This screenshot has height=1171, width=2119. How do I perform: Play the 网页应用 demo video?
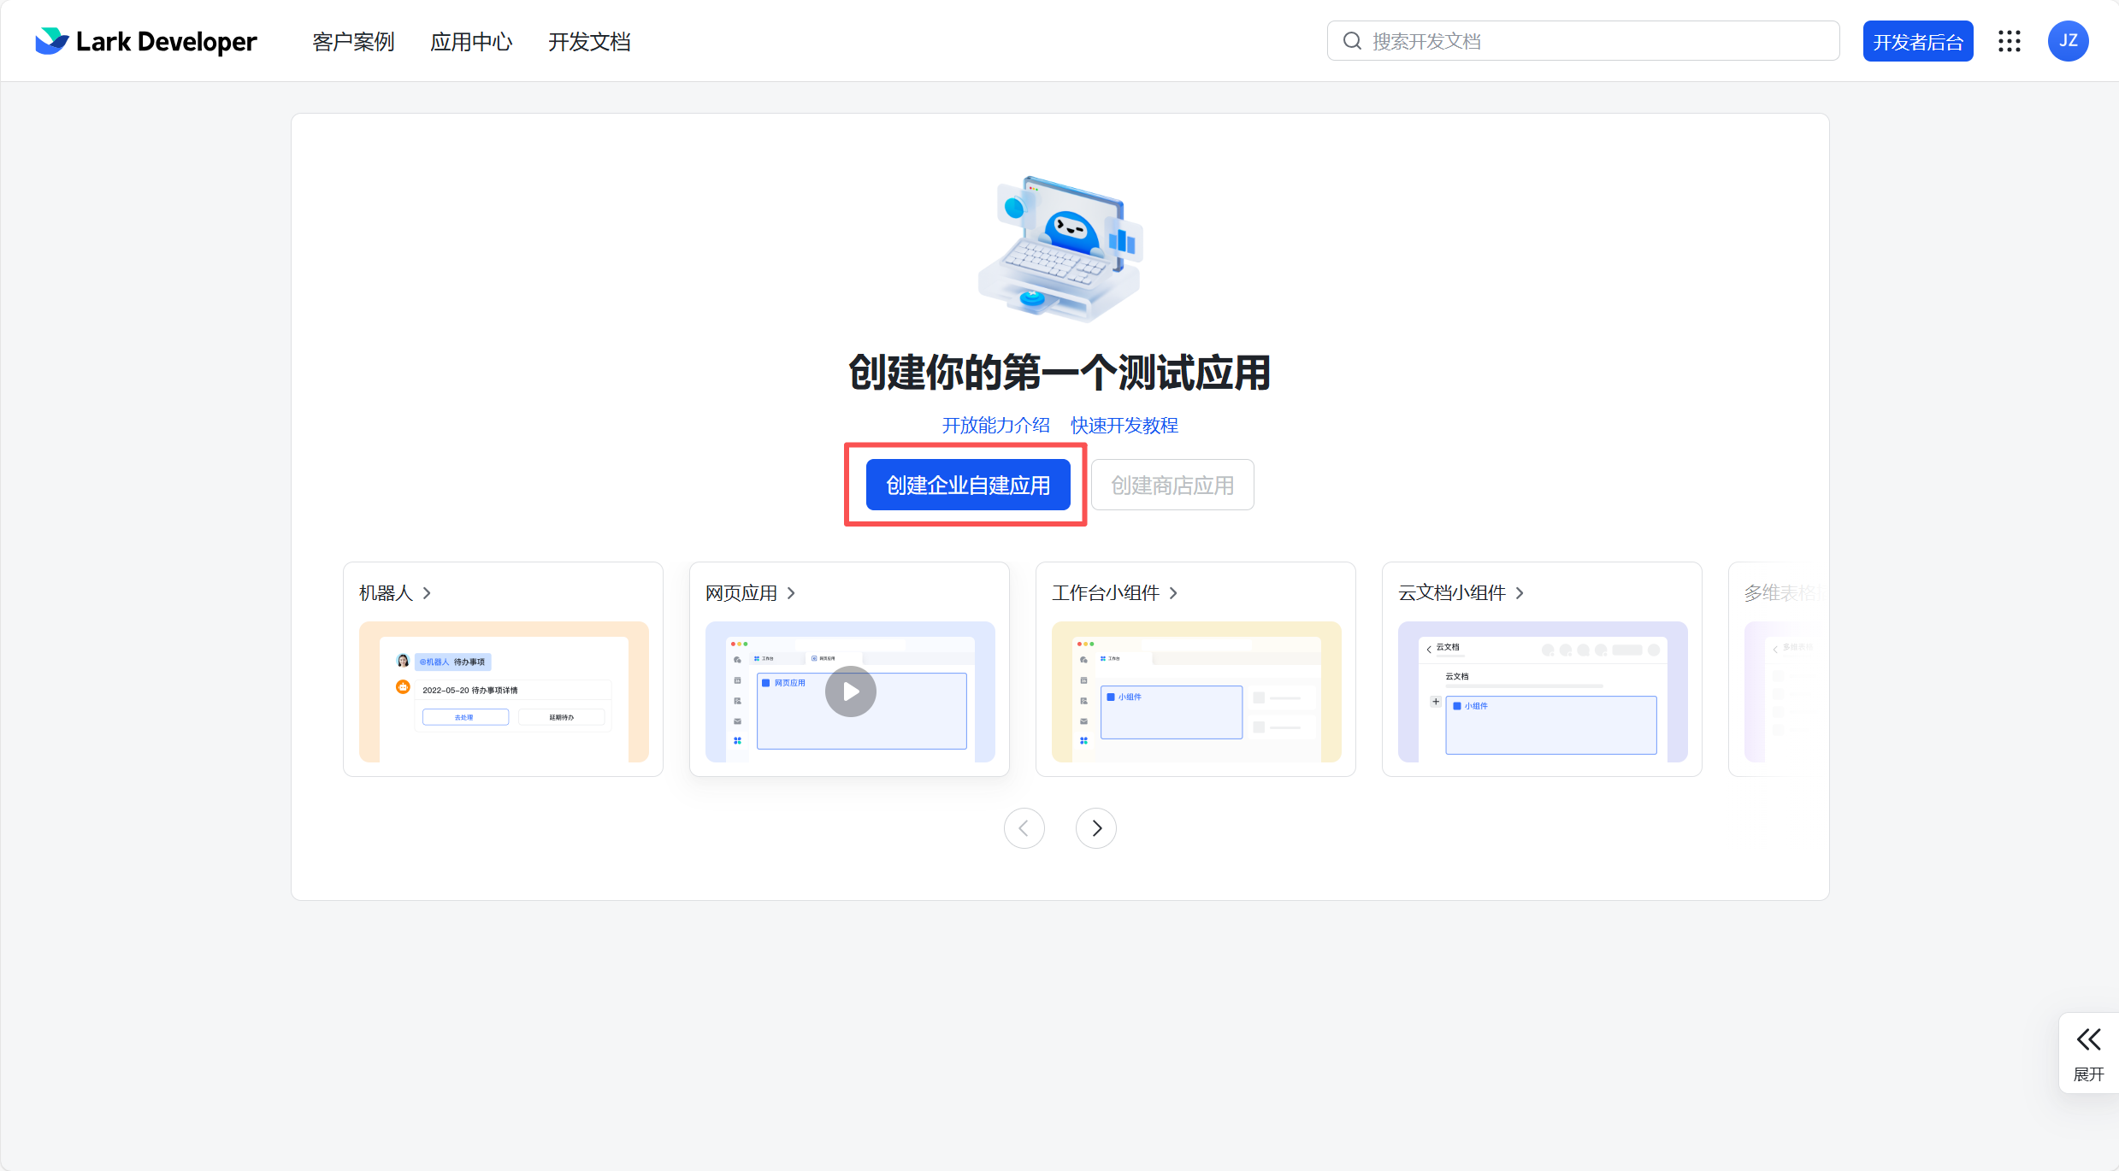[850, 691]
